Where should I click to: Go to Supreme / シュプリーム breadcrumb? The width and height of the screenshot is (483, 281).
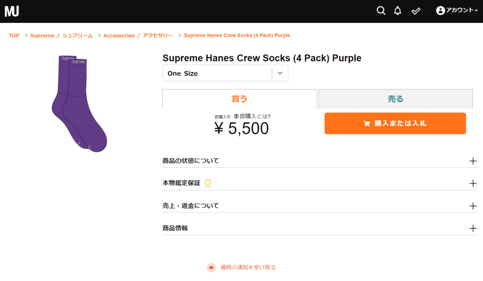click(x=61, y=35)
